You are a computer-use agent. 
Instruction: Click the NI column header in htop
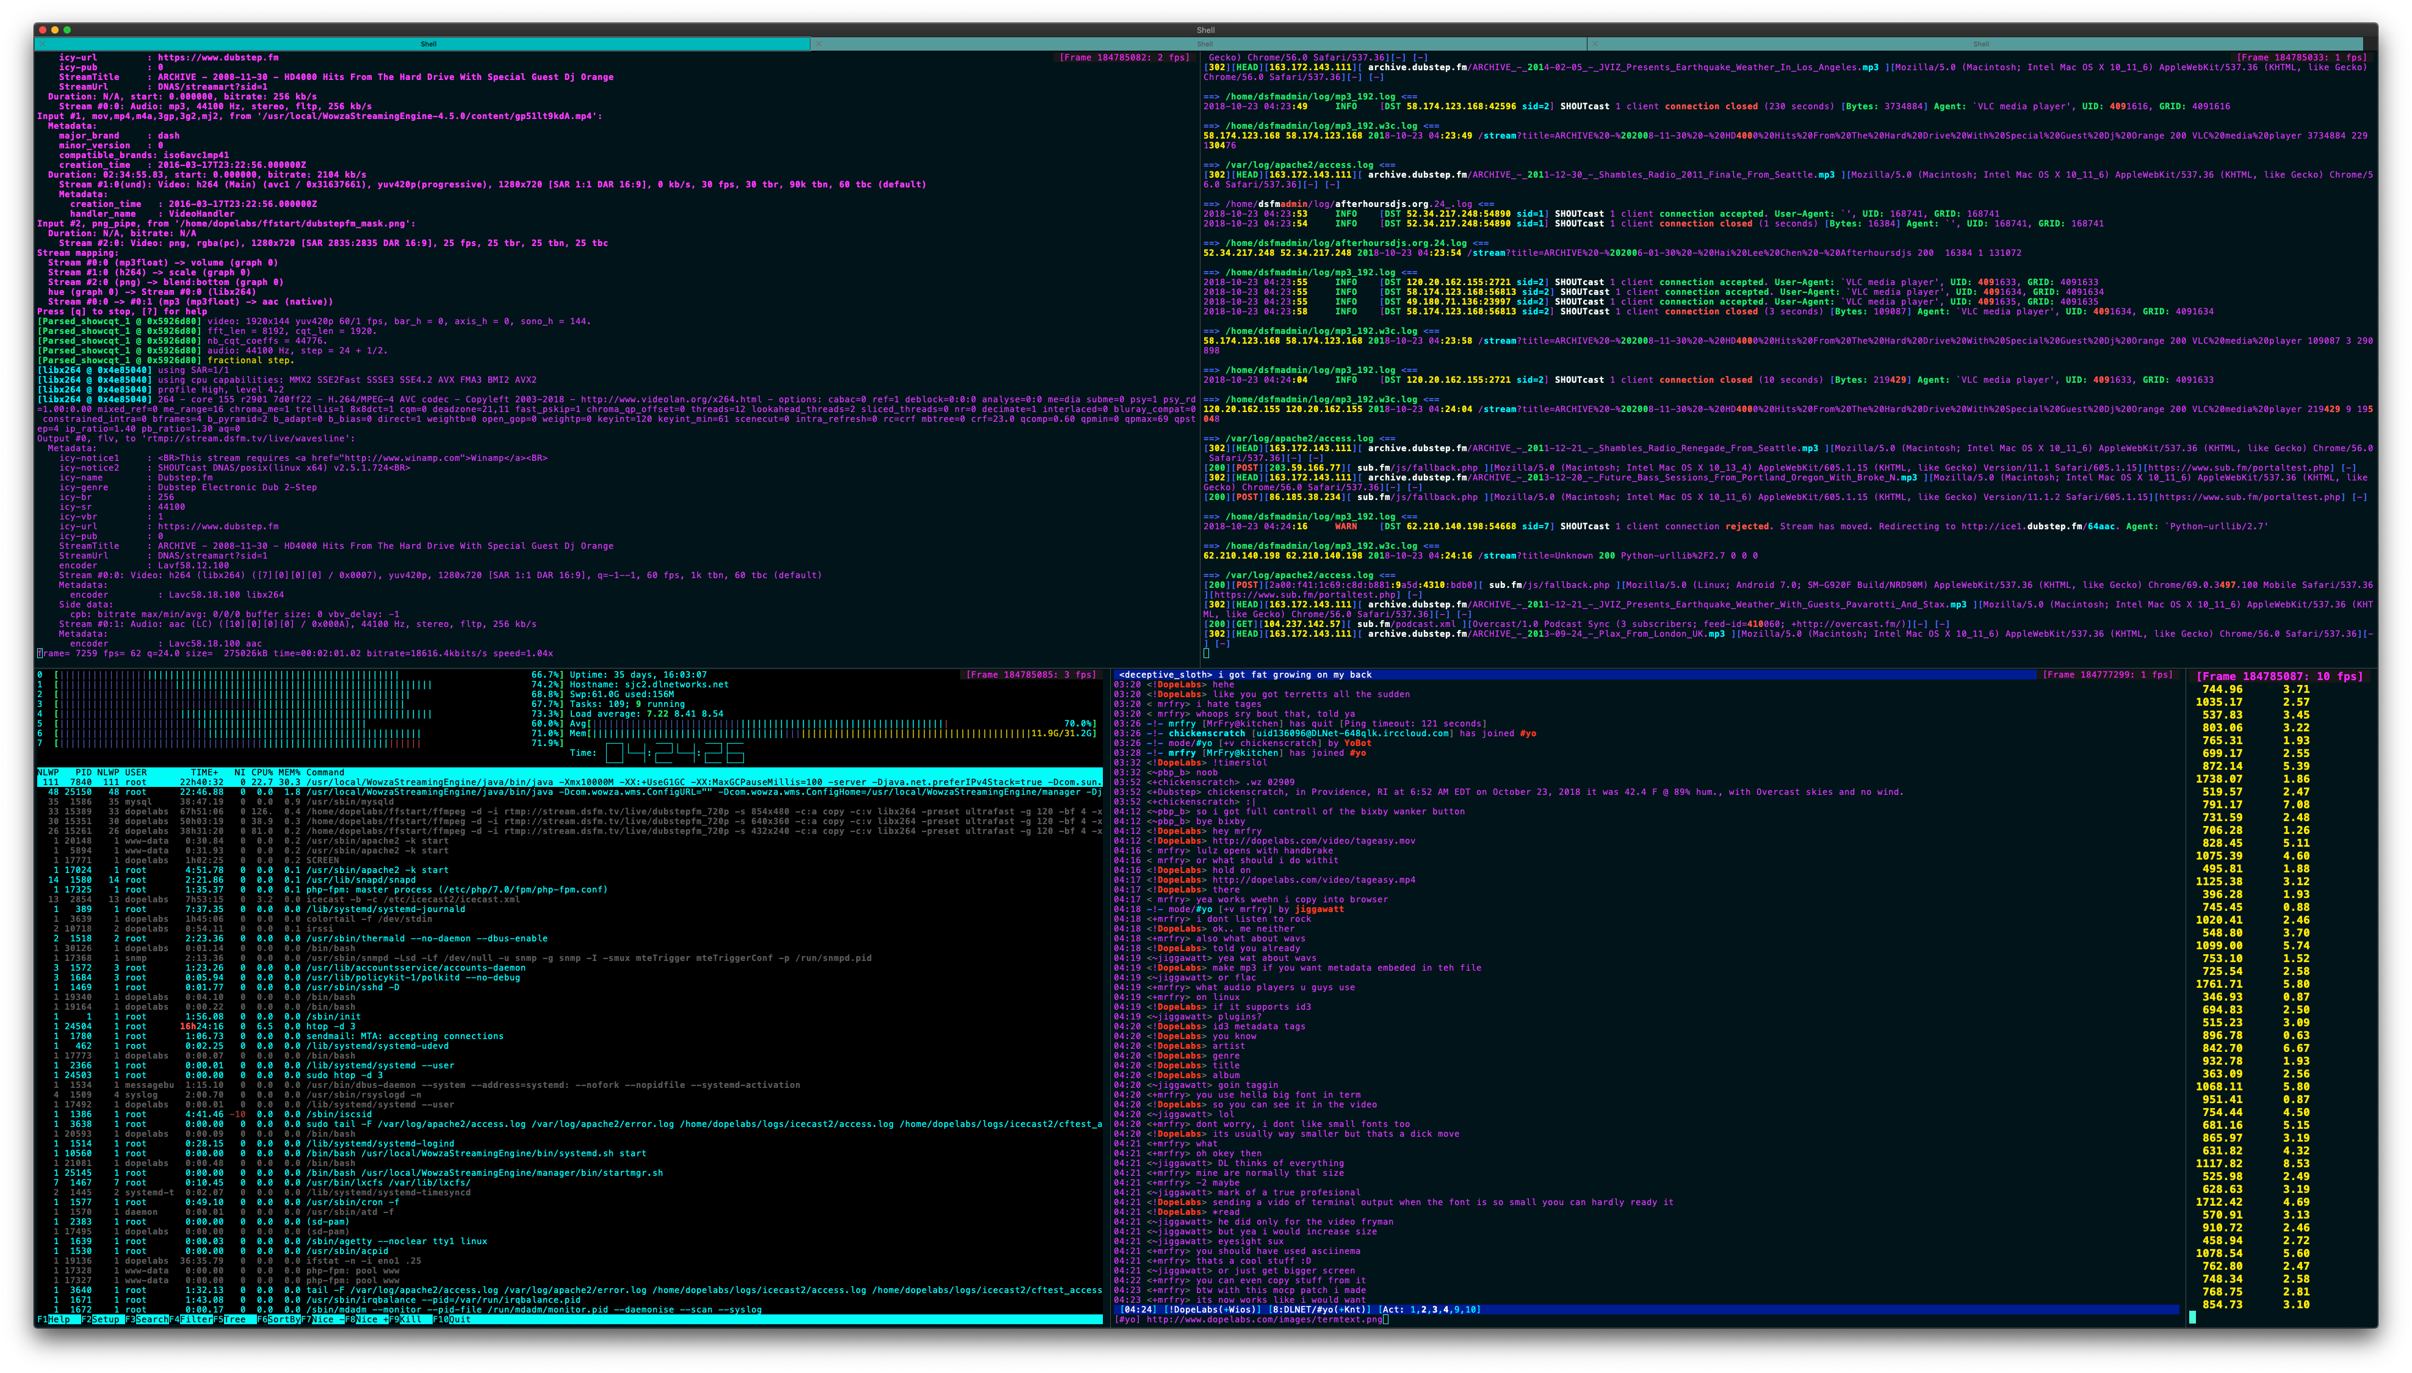tap(239, 772)
